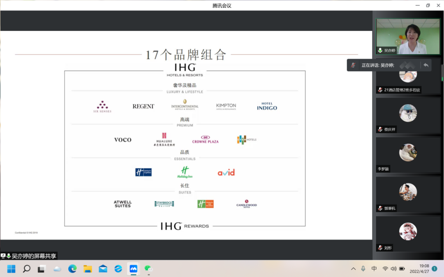Open the weather widget cloud icon

(x=57, y=269)
